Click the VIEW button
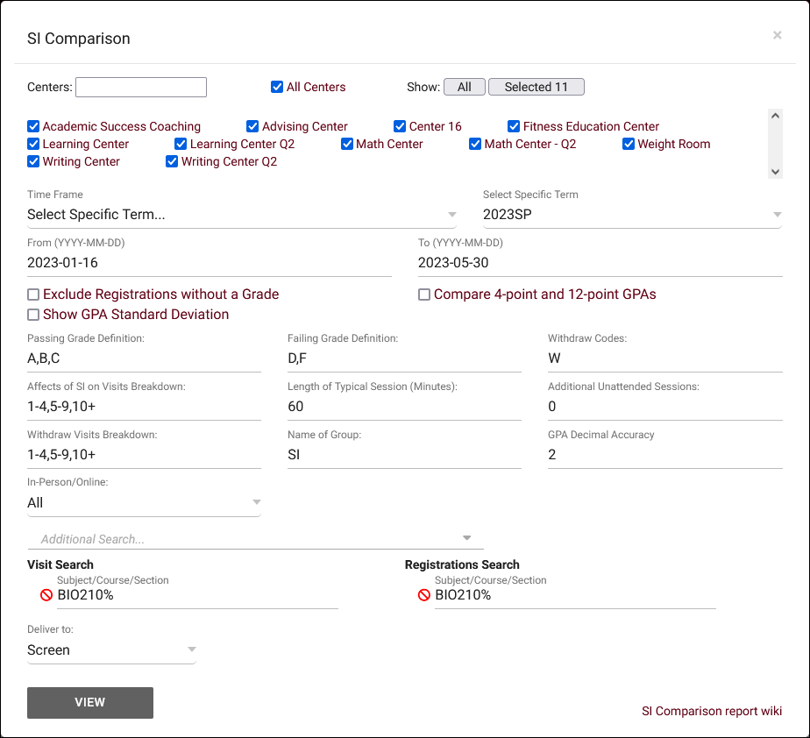The height and width of the screenshot is (738, 810). (x=90, y=703)
